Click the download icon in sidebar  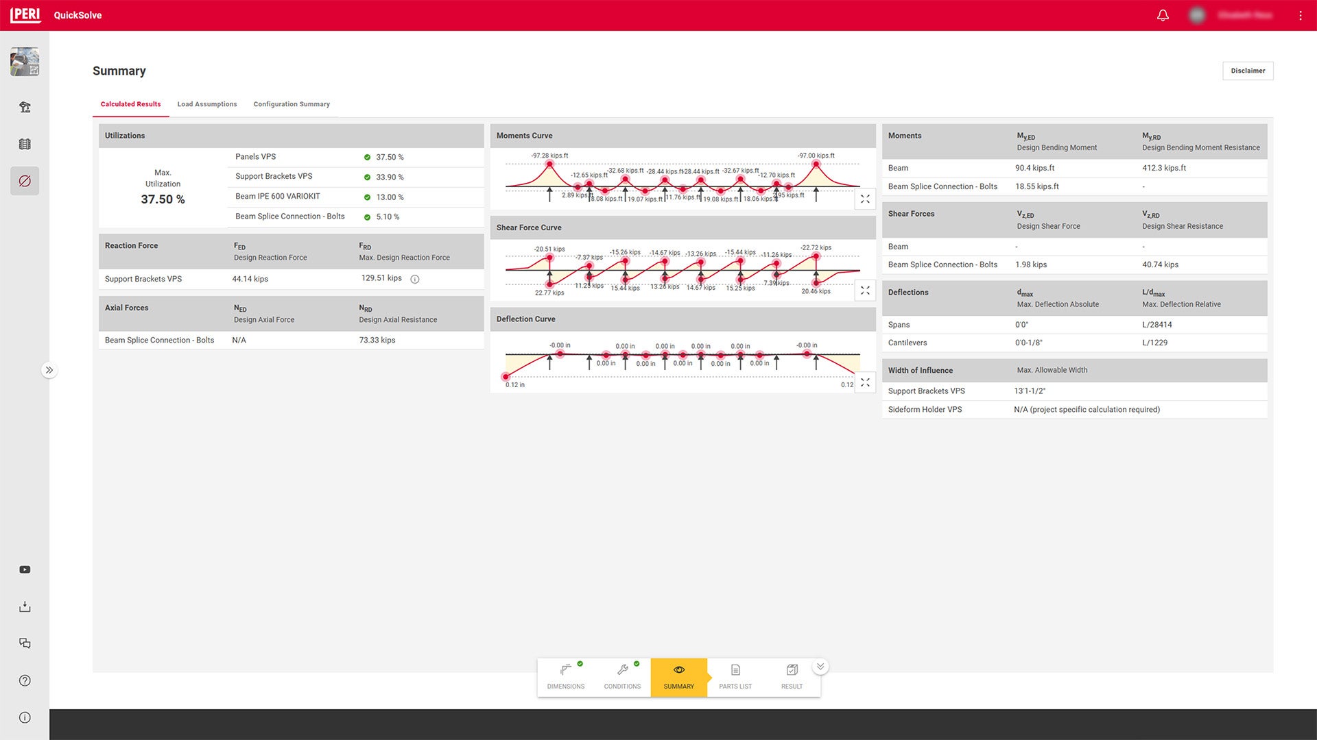pos(25,606)
